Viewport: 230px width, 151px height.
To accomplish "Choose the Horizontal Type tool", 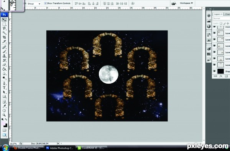I will point(4,88).
